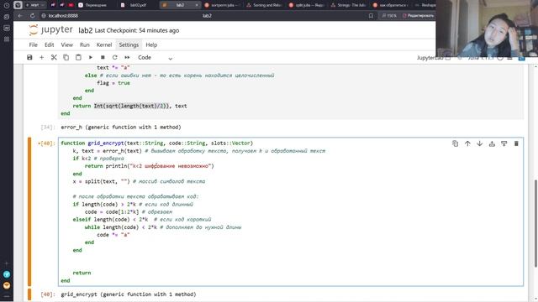Restart kernel and run all cells
The height and width of the screenshot is (302, 538).
coord(127,58)
